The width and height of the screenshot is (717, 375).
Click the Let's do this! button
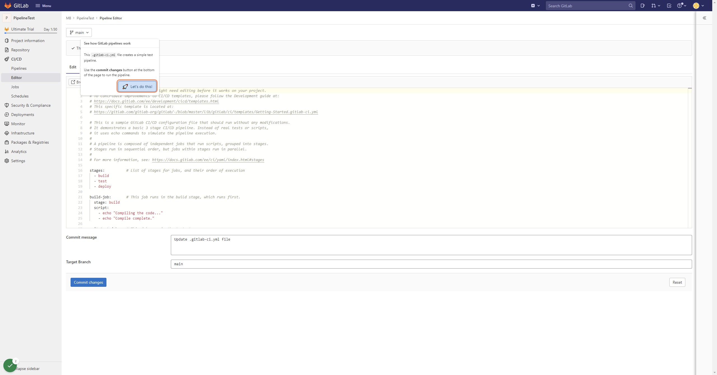(x=137, y=87)
